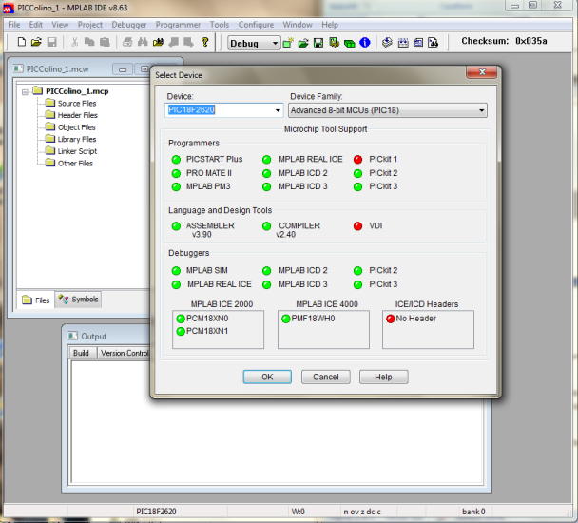This screenshot has width=578, height=523.
Task: Click the Make build icon
Action: [387, 43]
